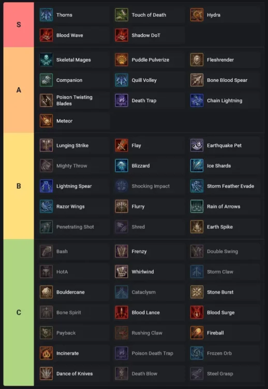This screenshot has height=389, width=268.
Task: Select the Fireball icon
Action: (x=197, y=333)
